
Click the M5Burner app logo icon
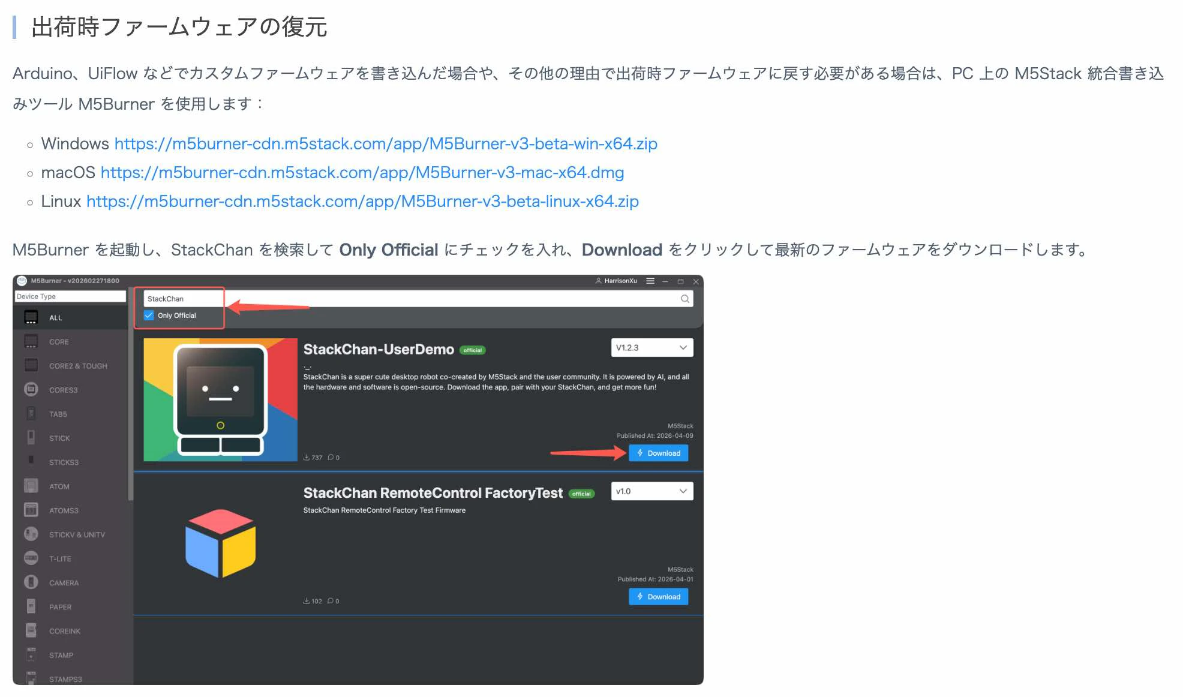[x=22, y=281]
